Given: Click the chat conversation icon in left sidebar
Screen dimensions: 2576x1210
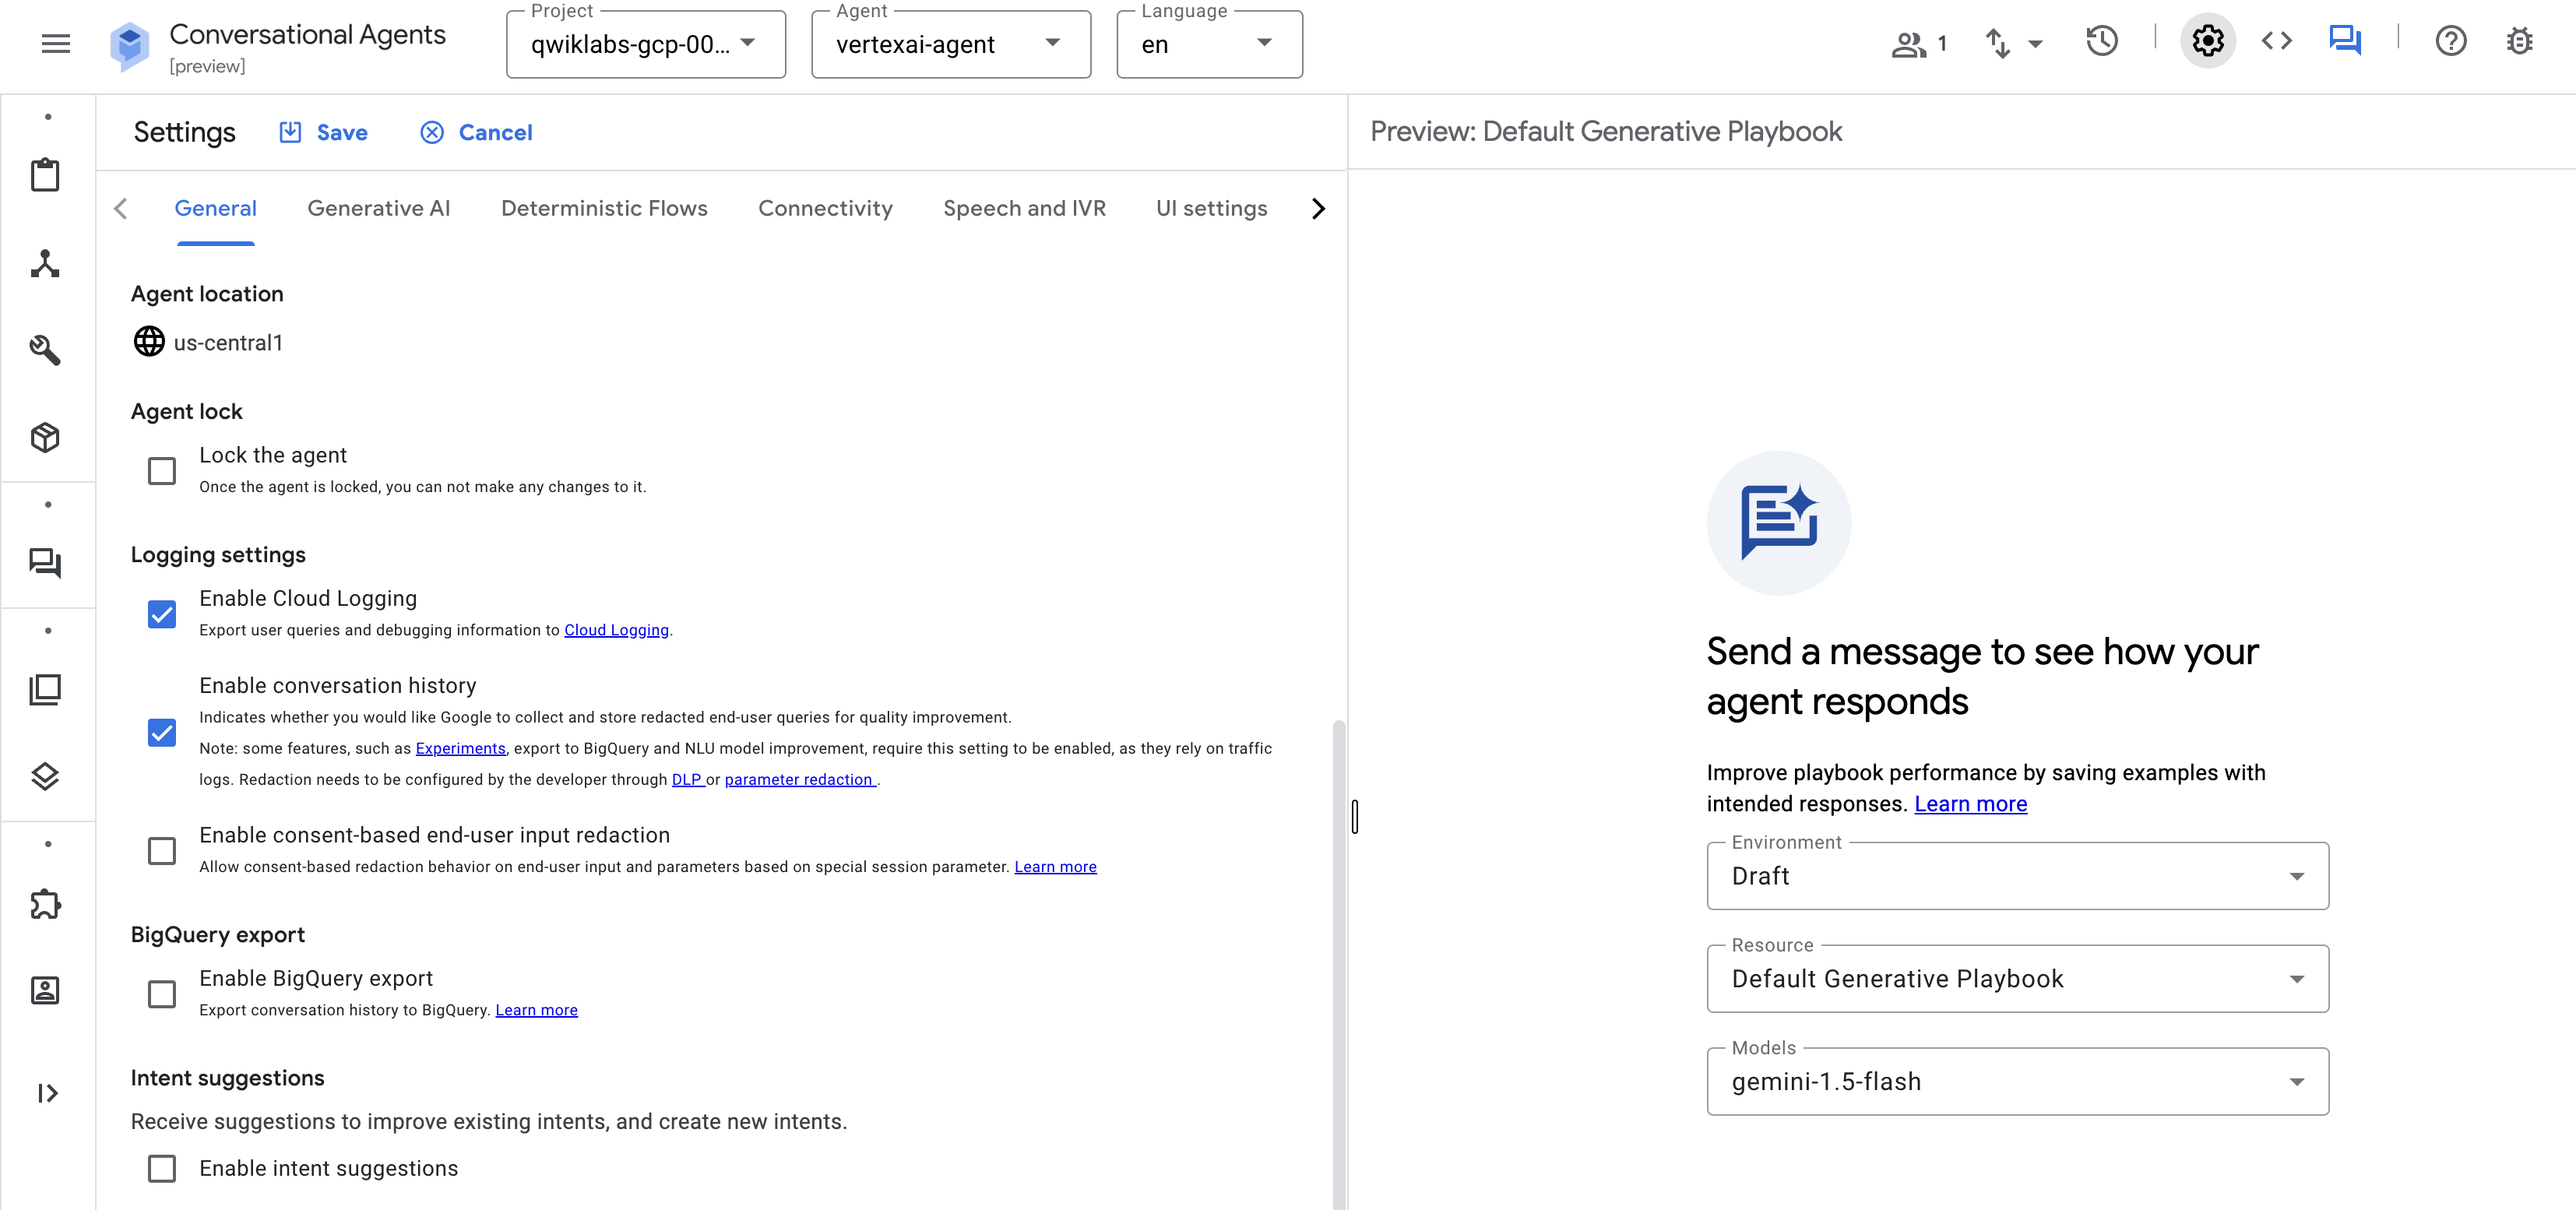Looking at the screenshot, I should tap(46, 562).
